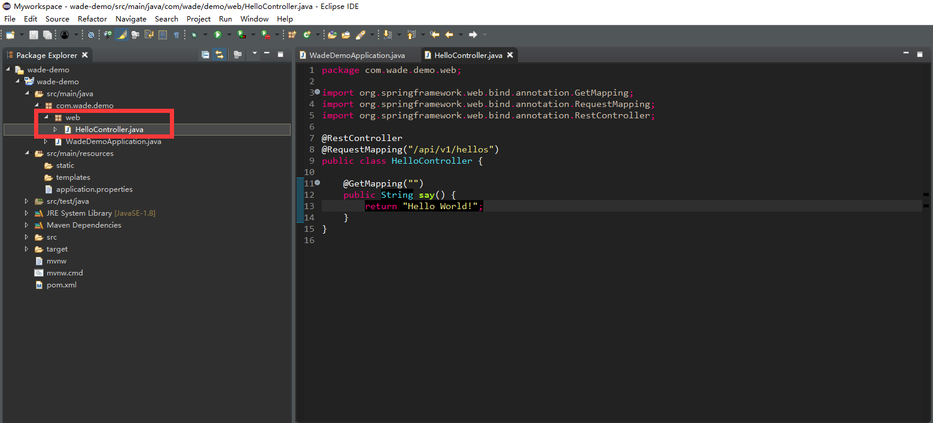This screenshot has width=933, height=423.
Task: Toggle Mark Occurrences highlighter icon
Action: click(x=121, y=35)
